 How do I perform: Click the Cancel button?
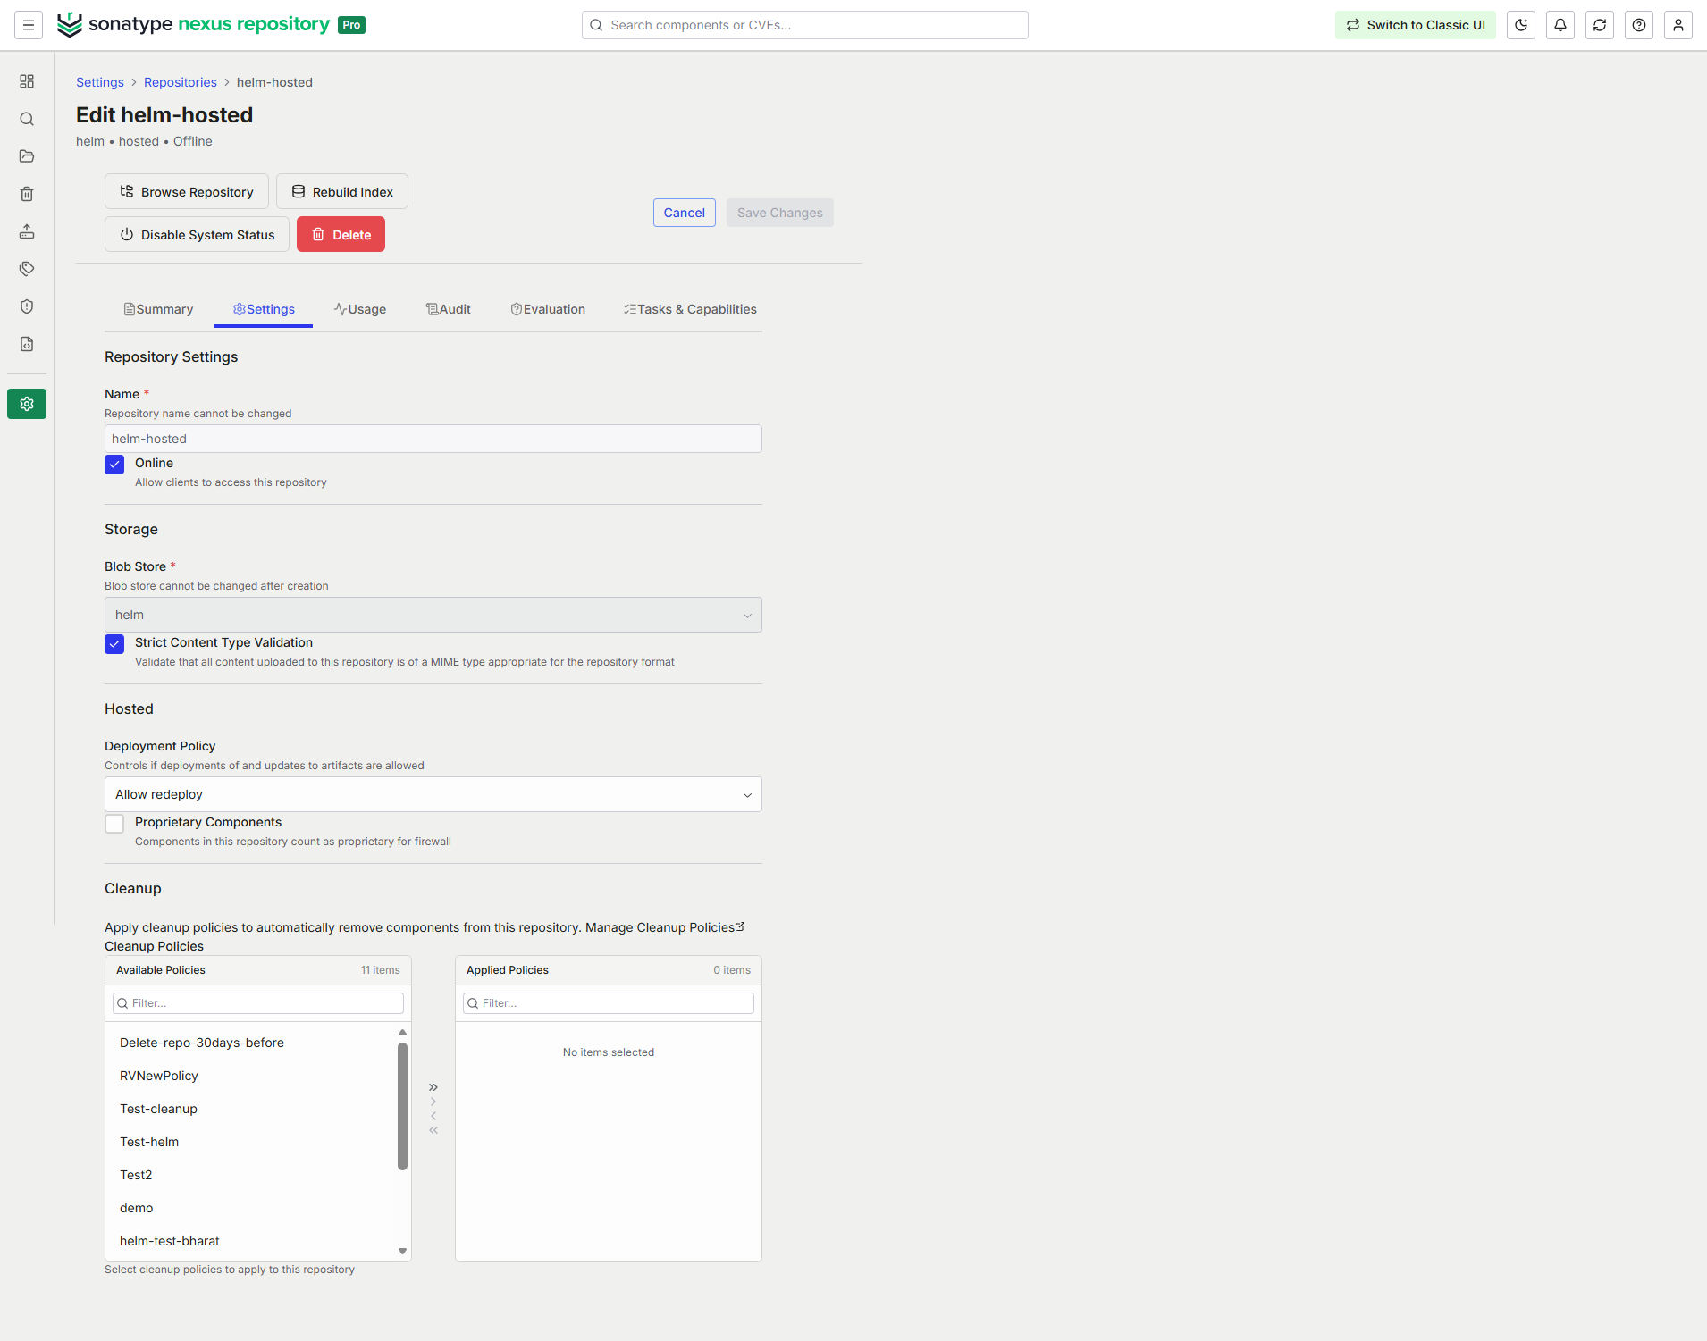(x=685, y=213)
